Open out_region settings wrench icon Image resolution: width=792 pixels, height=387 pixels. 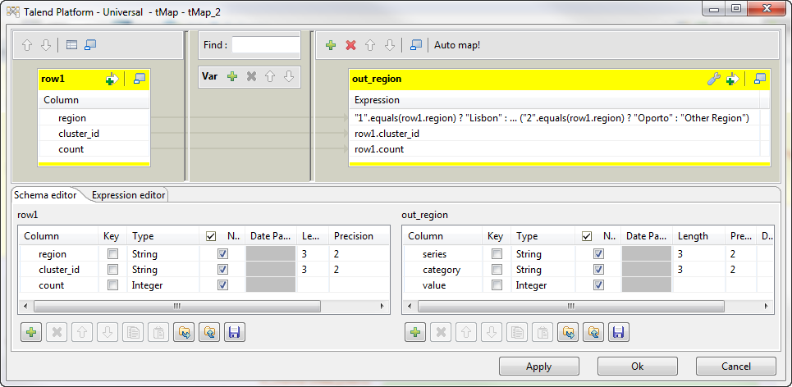pos(713,79)
